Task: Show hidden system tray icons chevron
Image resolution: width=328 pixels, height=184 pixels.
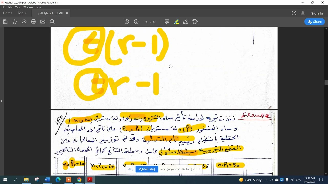Action: tap(266, 180)
